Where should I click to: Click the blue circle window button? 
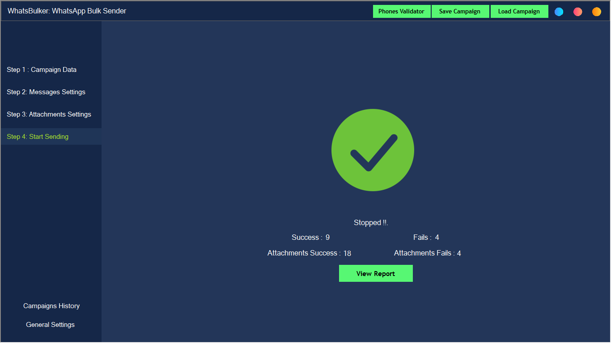pyautogui.click(x=559, y=12)
